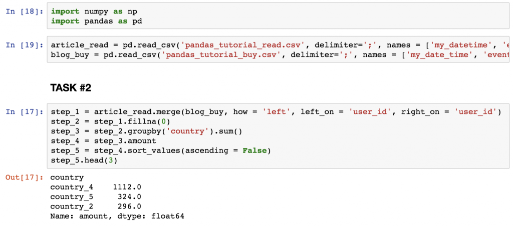Click the step_1 merge code line

click(276, 112)
